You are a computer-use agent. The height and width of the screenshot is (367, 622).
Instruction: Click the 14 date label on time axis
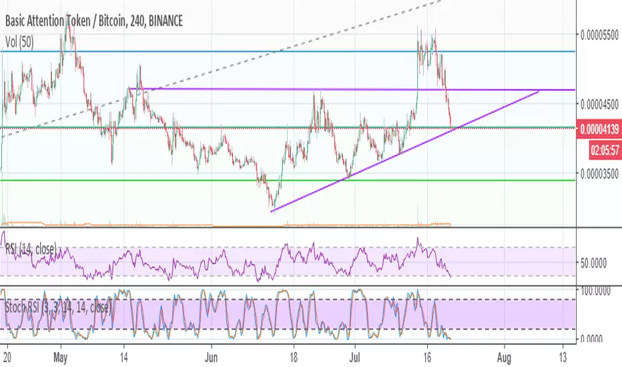tap(123, 358)
